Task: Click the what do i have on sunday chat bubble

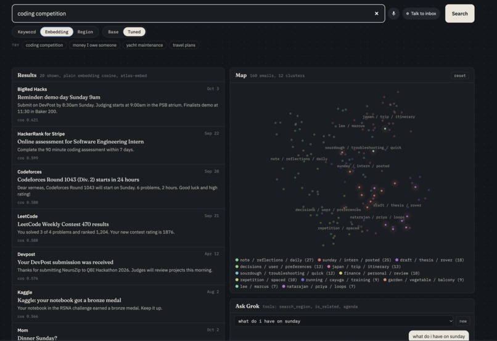Action: pyautogui.click(x=438, y=336)
